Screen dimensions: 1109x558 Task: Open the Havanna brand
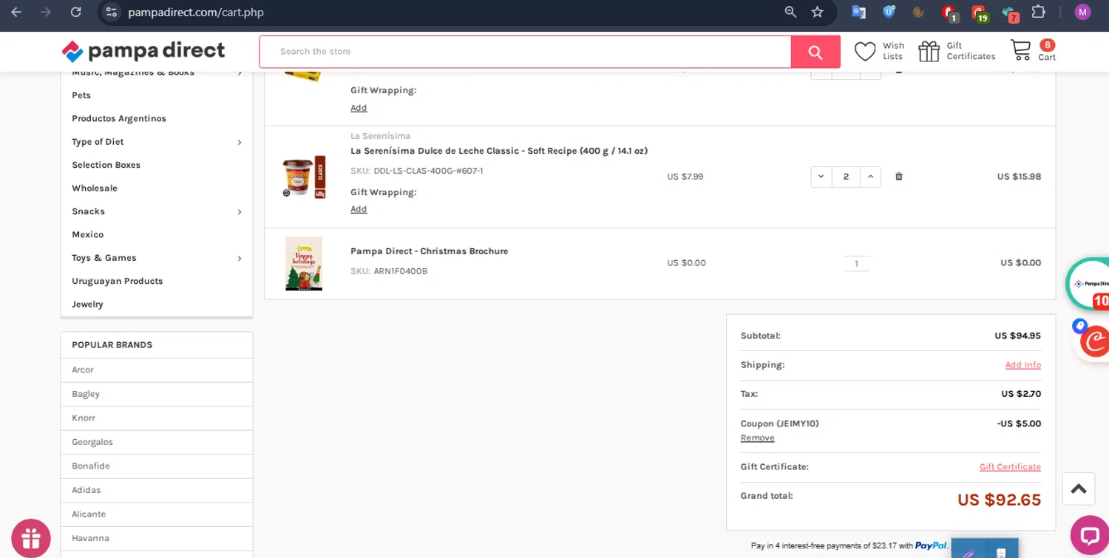[x=90, y=538]
